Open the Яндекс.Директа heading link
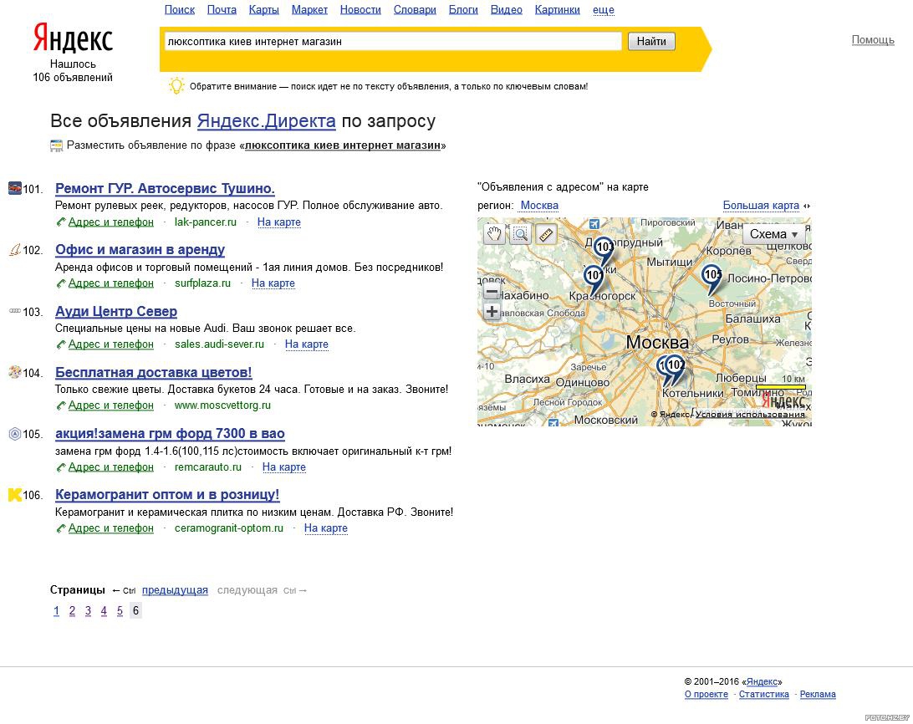913x724 pixels. click(266, 120)
